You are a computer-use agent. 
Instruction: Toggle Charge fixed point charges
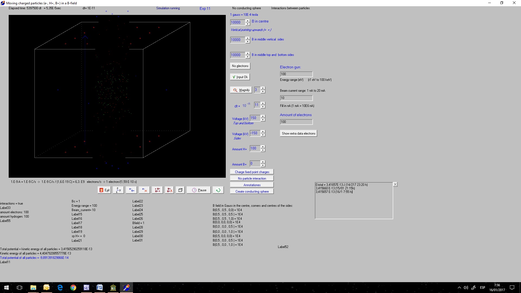pyautogui.click(x=252, y=172)
